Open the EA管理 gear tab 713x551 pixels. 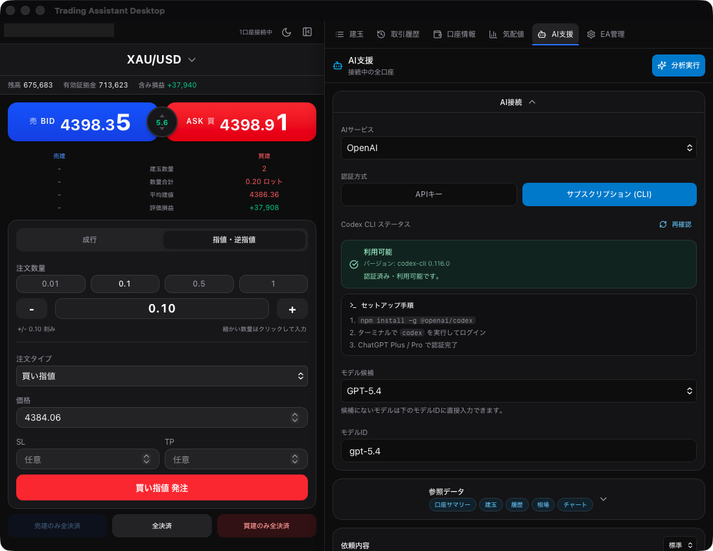point(605,34)
